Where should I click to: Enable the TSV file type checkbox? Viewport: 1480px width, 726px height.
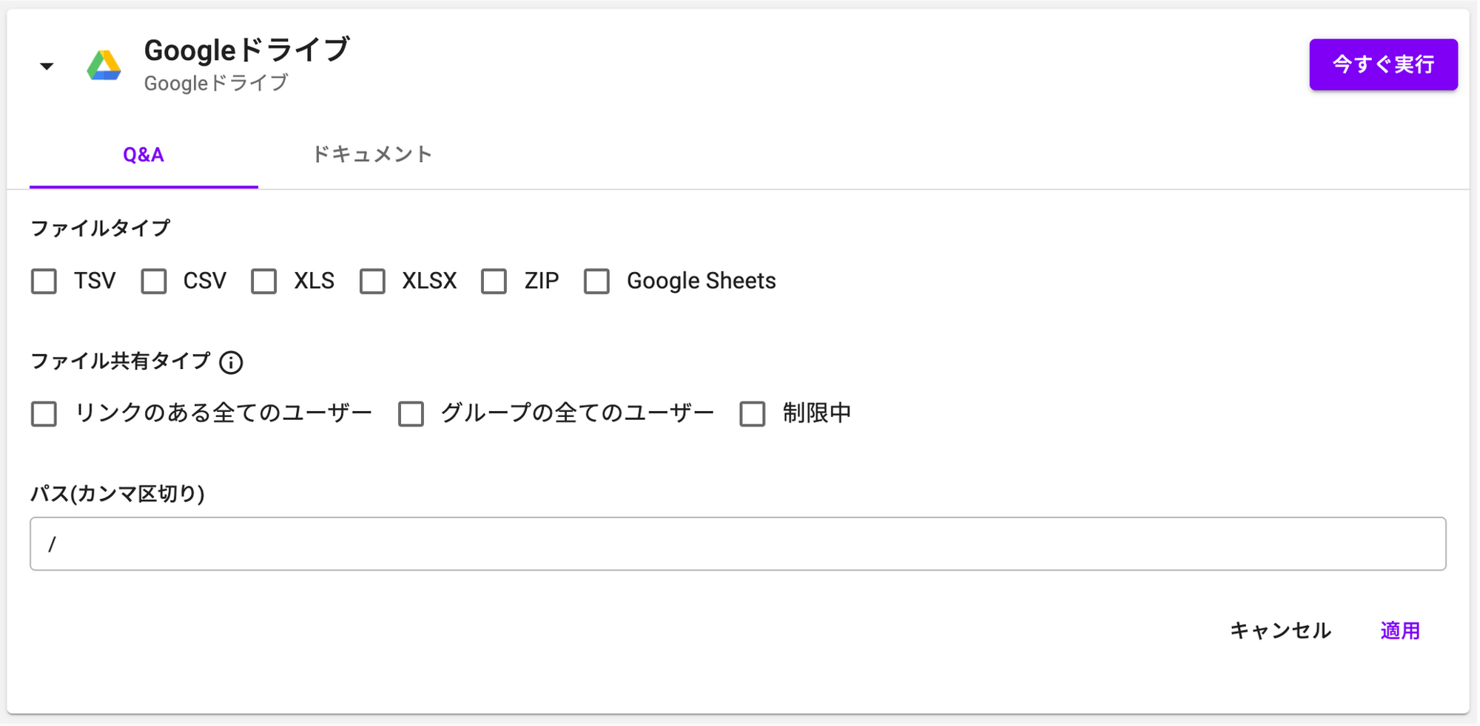pos(44,281)
